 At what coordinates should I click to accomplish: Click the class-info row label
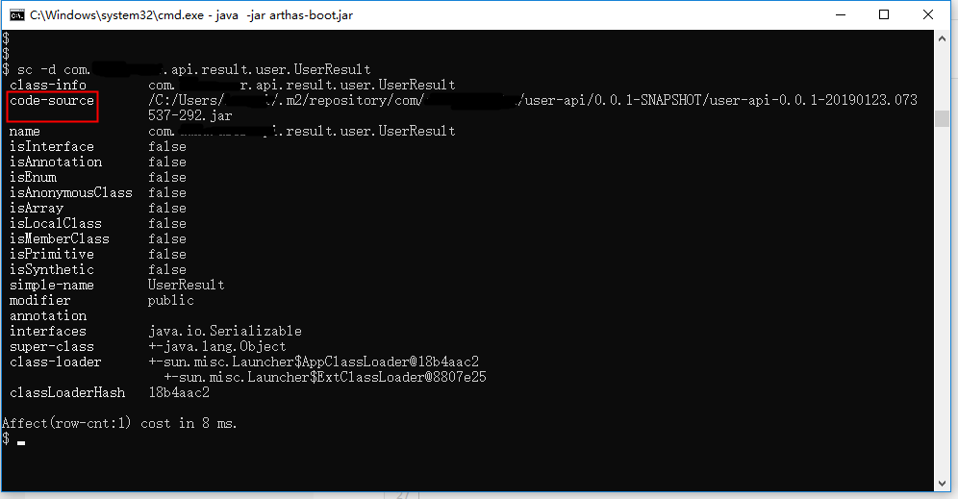coord(48,85)
